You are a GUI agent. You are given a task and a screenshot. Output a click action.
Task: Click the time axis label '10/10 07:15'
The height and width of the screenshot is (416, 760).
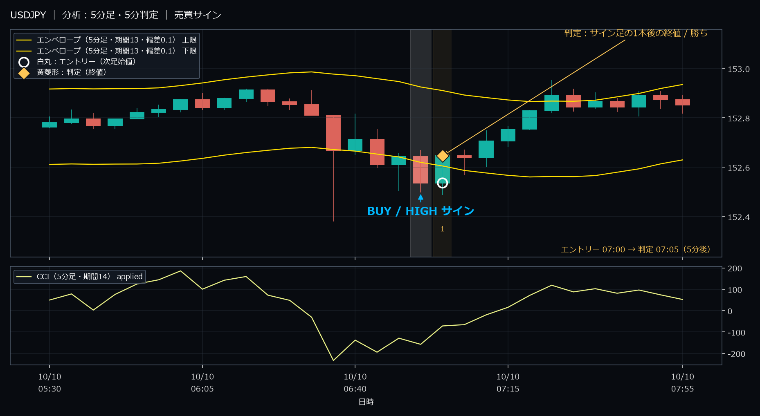point(508,383)
